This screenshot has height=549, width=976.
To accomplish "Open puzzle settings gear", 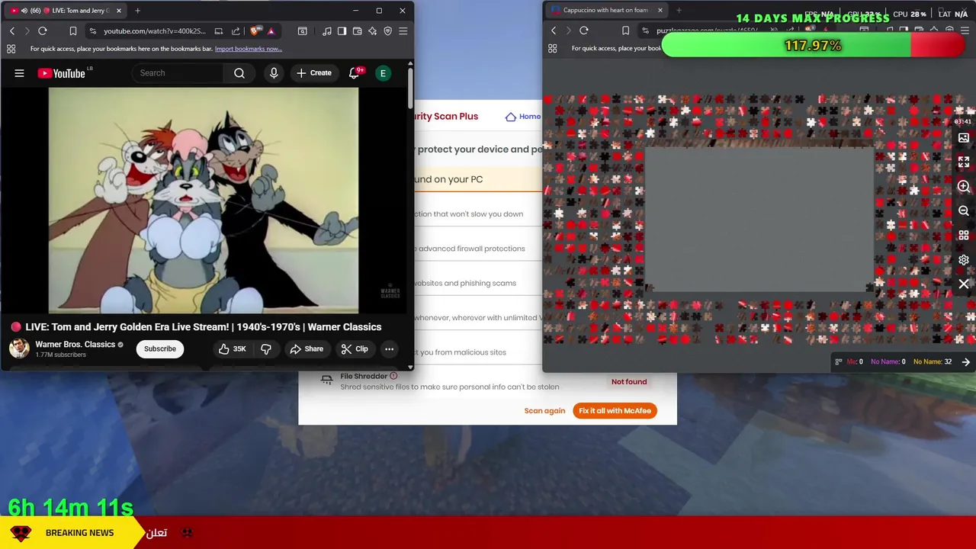I will coord(964,260).
